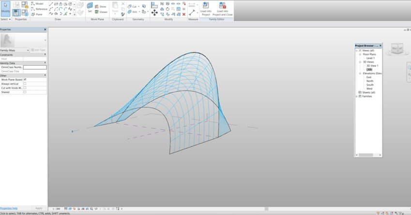411x215 pixels.
Task: Click the Properties palette ribbon icon
Action: (16, 12)
